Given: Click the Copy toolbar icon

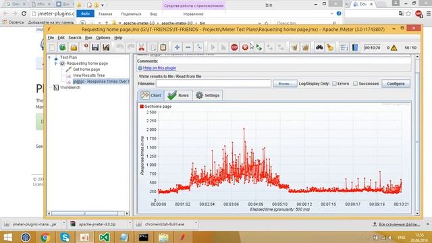Looking at the screenshot, I should (153, 47).
